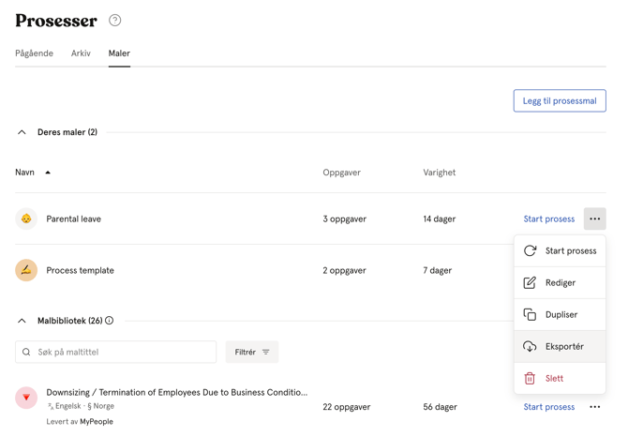
Task: Open the three-dots menu for Downsizing template
Action: point(595,407)
